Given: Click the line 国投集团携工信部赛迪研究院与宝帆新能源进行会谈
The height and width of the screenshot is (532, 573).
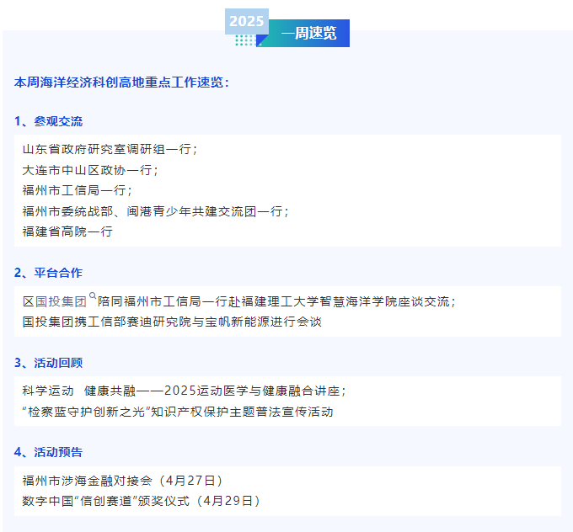Looking at the screenshot, I should pyautogui.click(x=172, y=322).
